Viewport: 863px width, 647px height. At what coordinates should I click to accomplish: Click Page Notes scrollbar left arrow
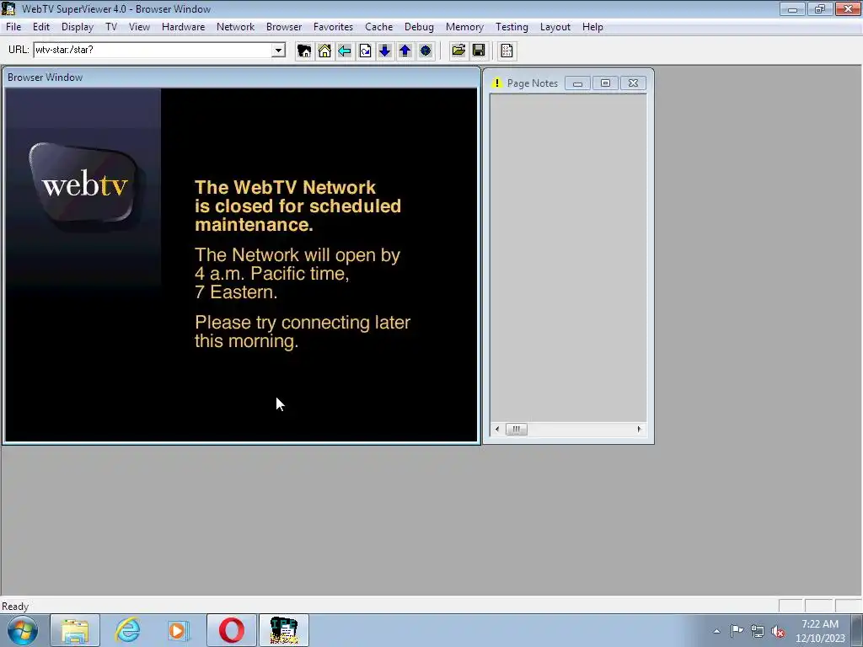click(x=497, y=429)
